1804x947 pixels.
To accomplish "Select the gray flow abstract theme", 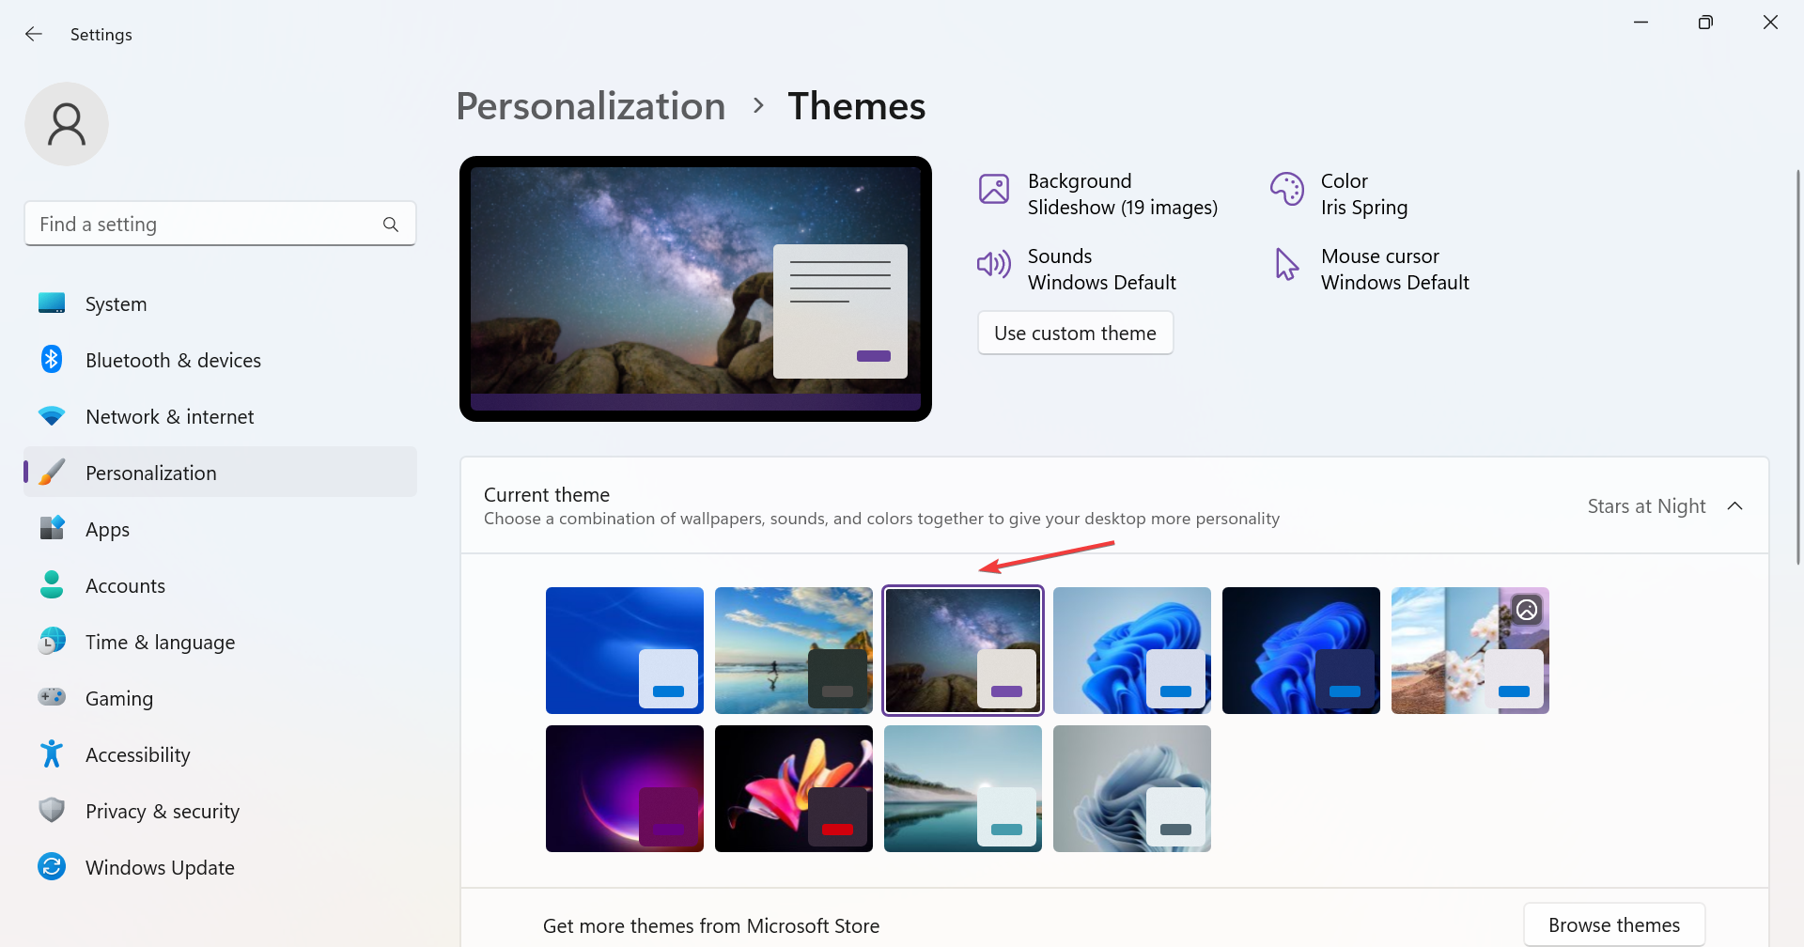I will pyautogui.click(x=1132, y=788).
